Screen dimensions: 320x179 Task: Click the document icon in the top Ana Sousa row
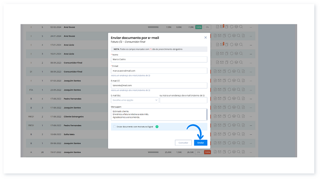217,27
